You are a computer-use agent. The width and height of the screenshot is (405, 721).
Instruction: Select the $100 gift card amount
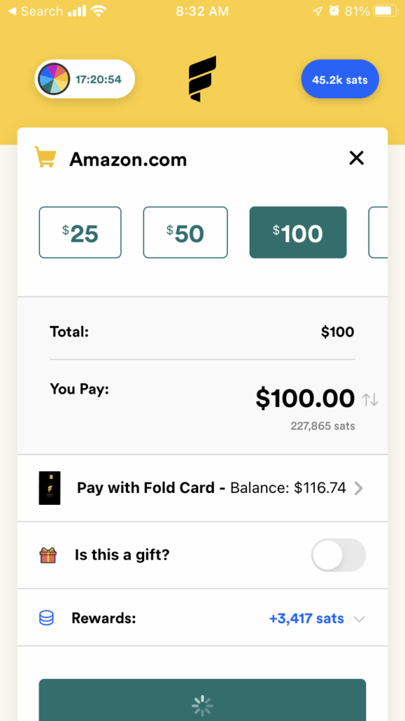pos(298,232)
